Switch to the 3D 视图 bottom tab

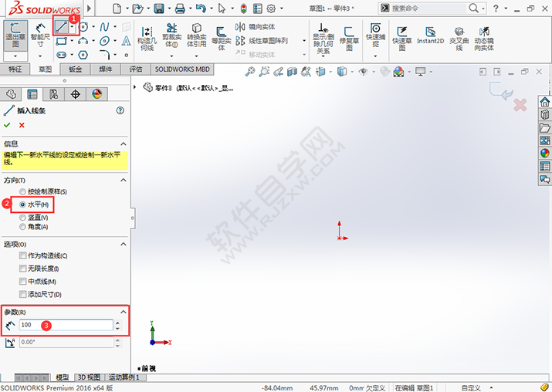pos(89,377)
